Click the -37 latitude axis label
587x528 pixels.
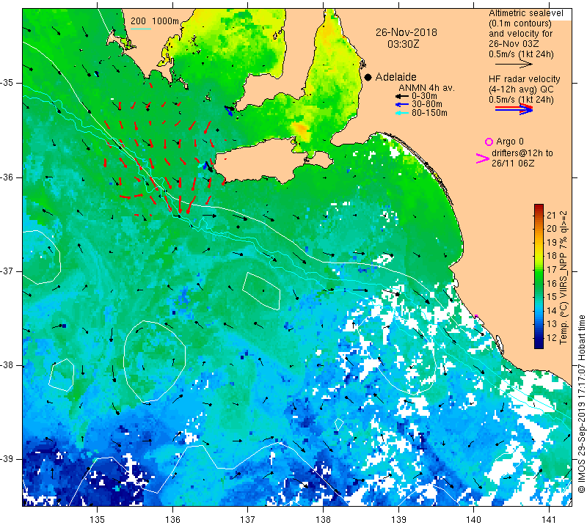[x=7, y=271]
